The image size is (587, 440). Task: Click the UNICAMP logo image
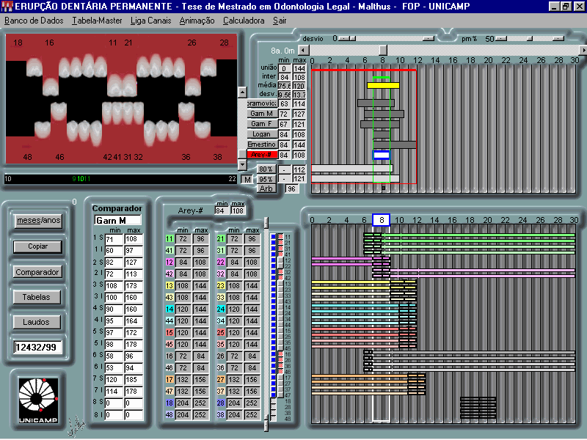38,400
